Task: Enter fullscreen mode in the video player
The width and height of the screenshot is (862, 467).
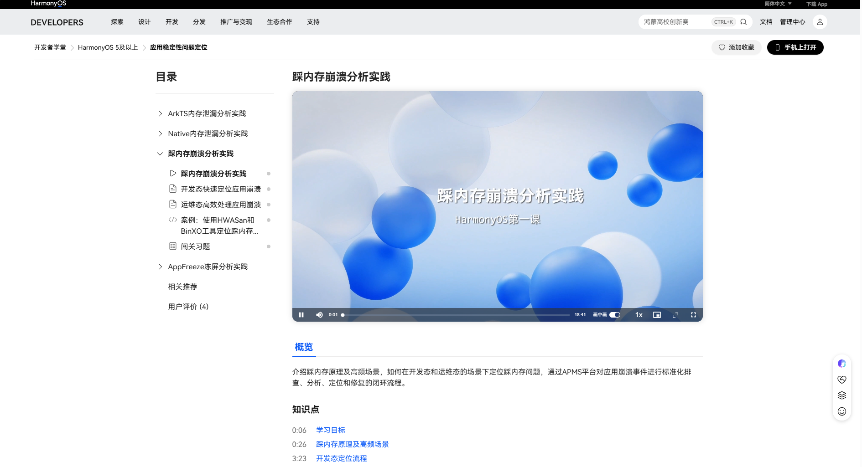Action: pos(693,315)
